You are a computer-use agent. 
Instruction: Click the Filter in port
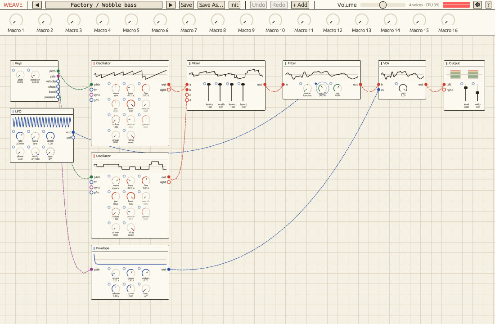point(283,85)
